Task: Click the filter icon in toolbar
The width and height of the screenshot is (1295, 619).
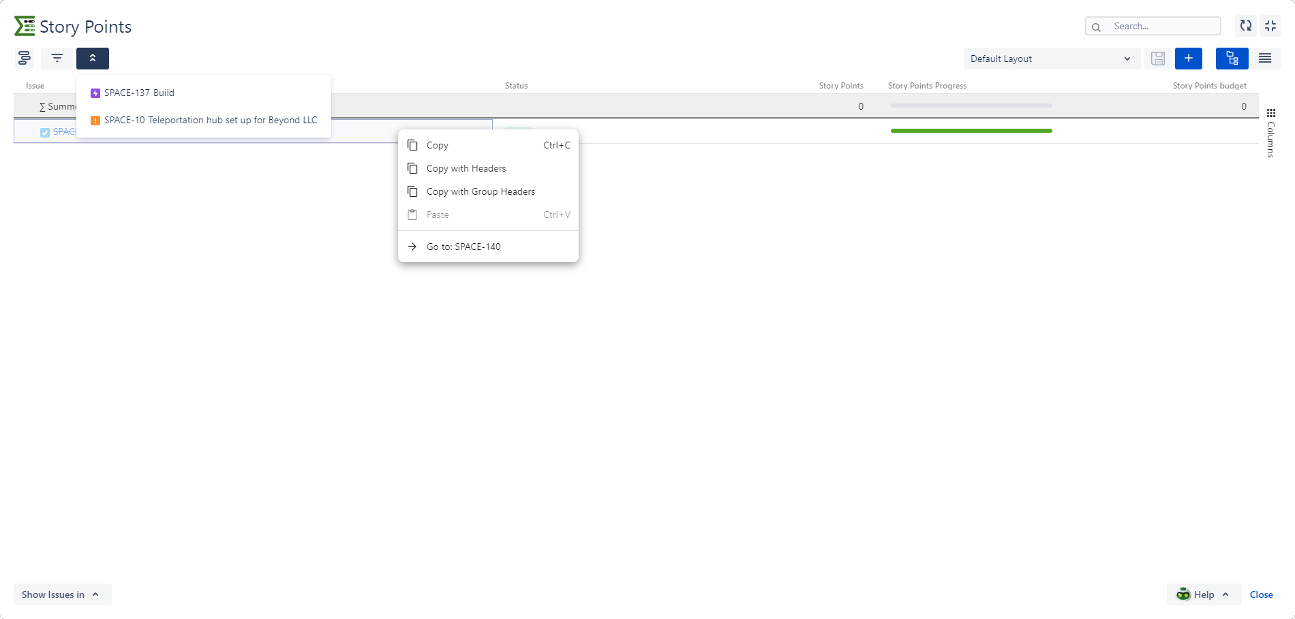Action: coord(57,59)
